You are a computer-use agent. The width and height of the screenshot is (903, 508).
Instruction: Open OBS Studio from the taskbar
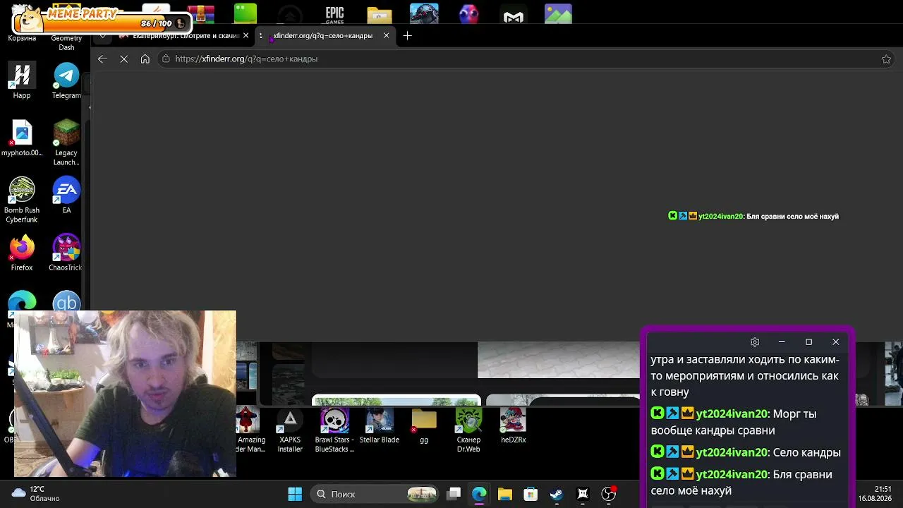[609, 494]
